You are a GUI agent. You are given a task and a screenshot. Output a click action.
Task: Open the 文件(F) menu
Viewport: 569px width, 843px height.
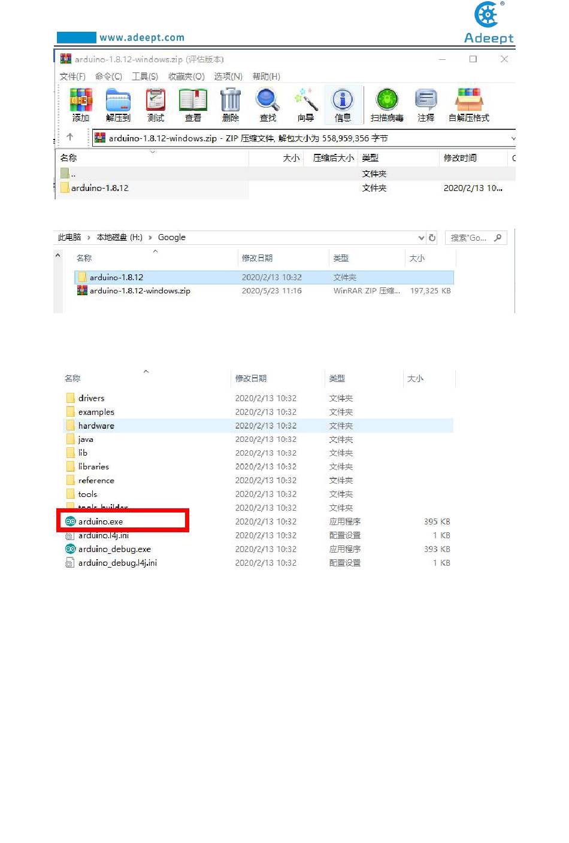[72, 77]
